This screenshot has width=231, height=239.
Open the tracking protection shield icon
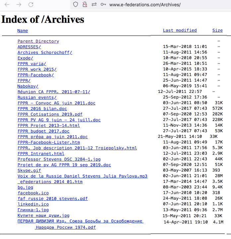[x=76, y=5]
